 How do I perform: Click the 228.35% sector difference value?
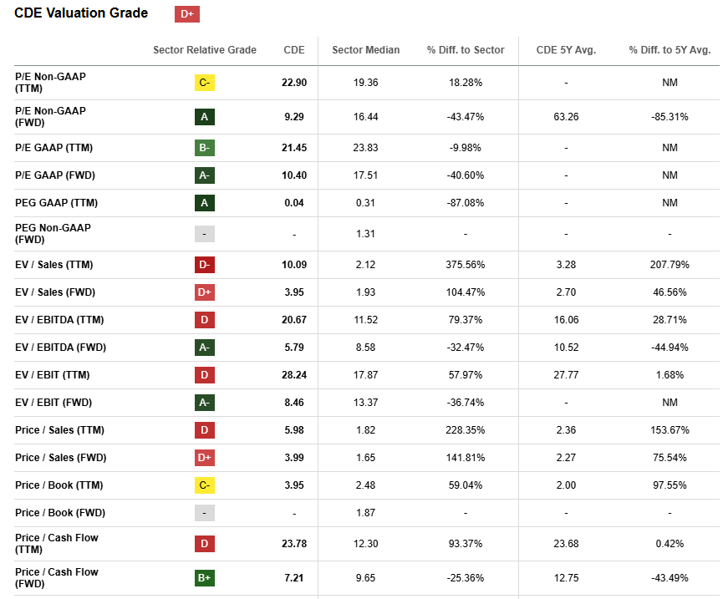pos(466,430)
